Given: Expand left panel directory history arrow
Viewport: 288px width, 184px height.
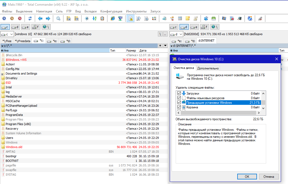Looking at the screenshot, I should tap(165, 46).
